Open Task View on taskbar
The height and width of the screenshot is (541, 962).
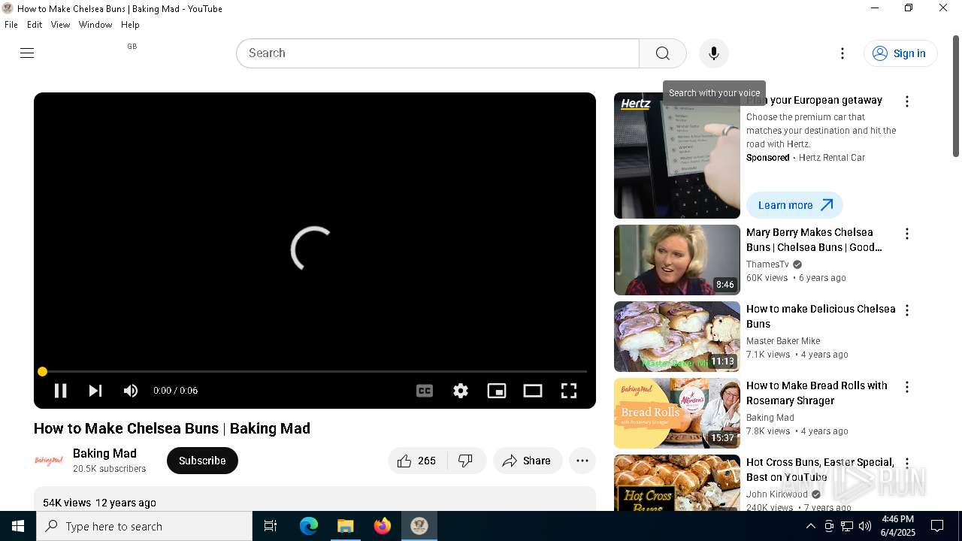tap(271, 526)
